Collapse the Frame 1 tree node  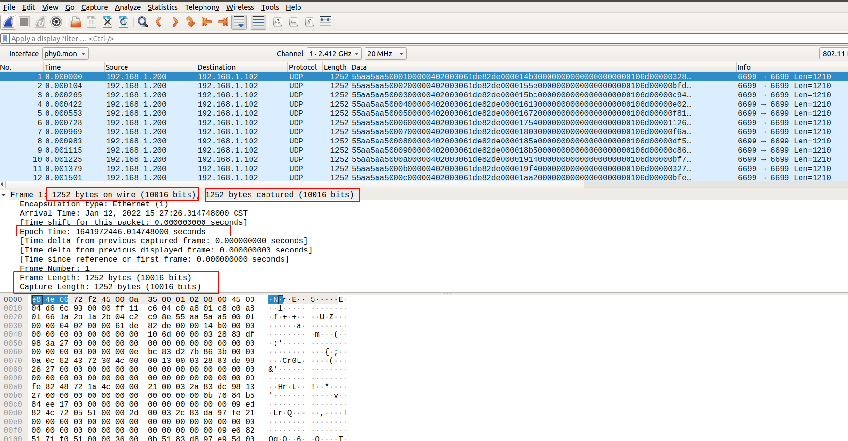4,195
